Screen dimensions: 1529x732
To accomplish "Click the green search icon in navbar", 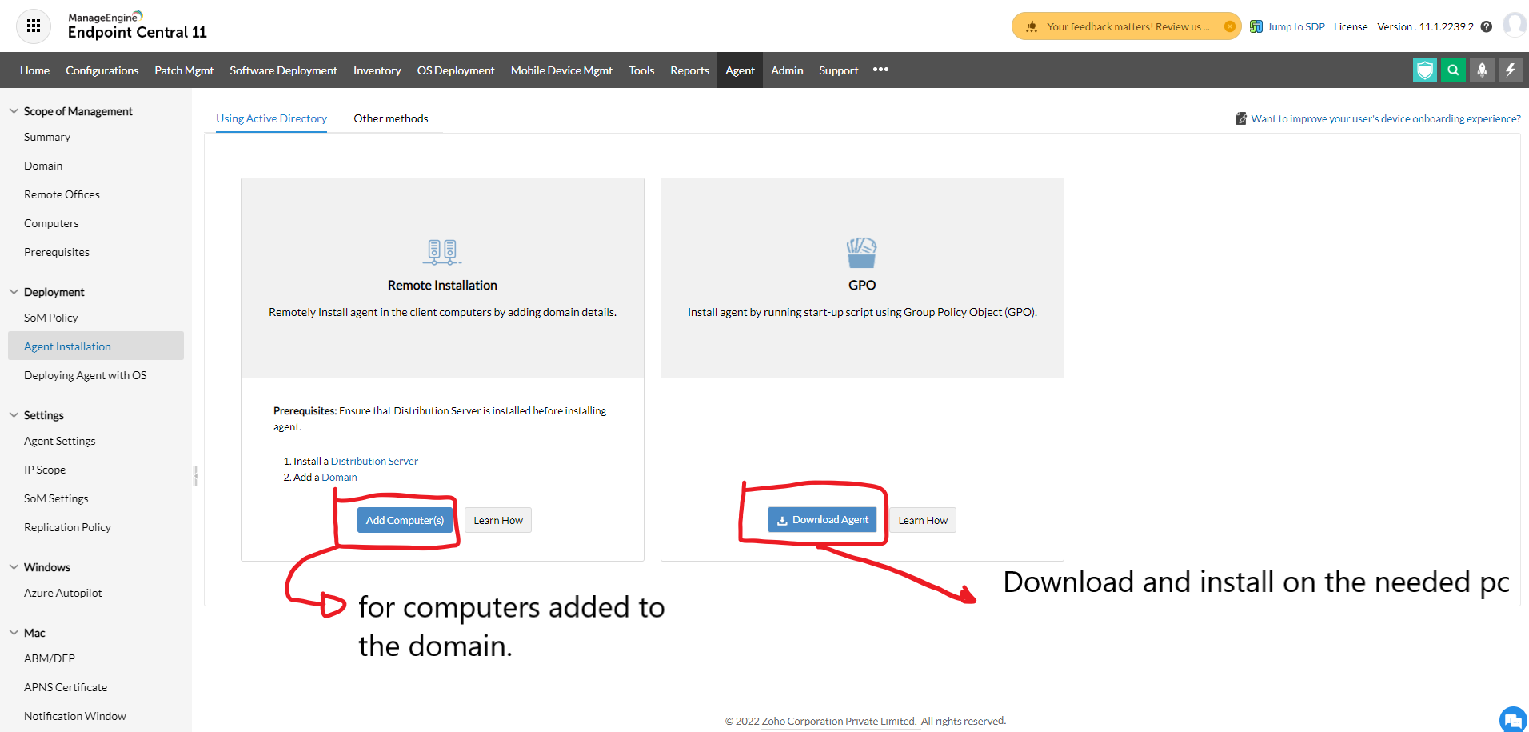I will pyautogui.click(x=1453, y=70).
